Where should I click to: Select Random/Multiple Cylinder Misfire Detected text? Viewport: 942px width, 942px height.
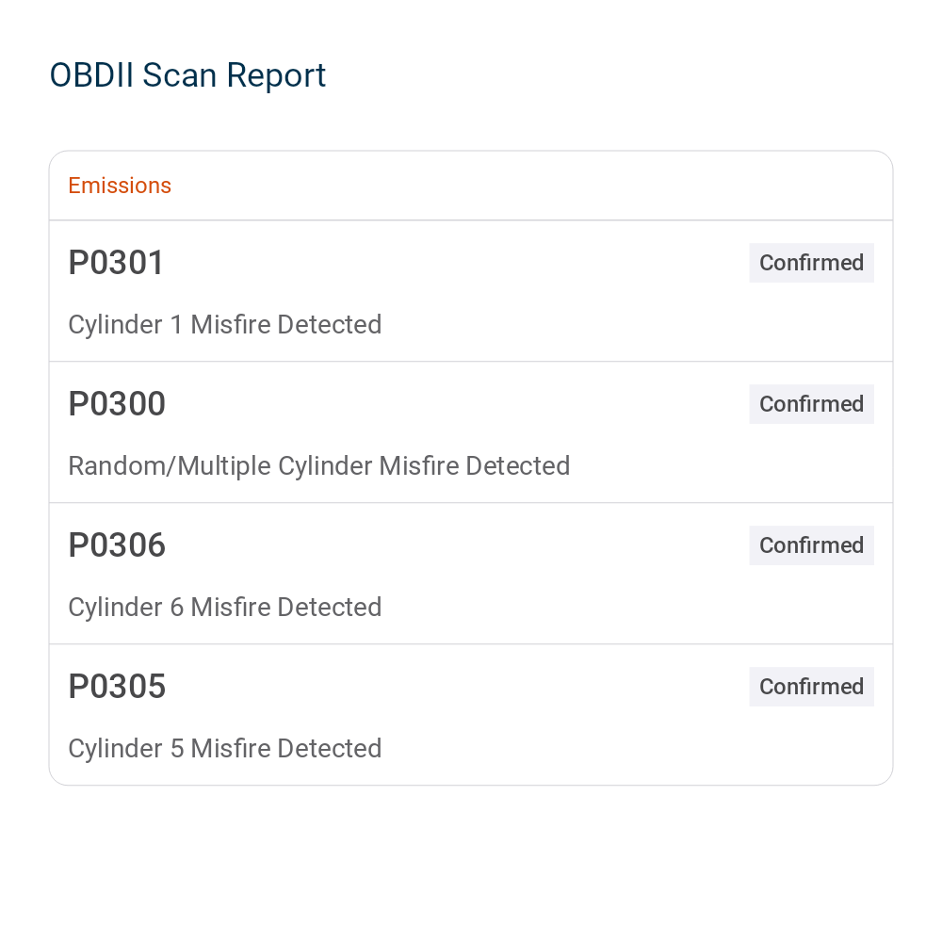tap(319, 466)
